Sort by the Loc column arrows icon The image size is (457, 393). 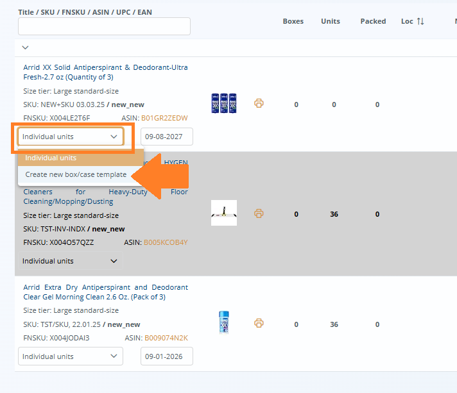(x=420, y=21)
